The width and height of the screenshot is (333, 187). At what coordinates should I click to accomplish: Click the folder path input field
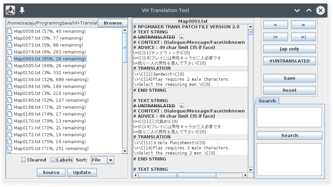(x=52, y=23)
